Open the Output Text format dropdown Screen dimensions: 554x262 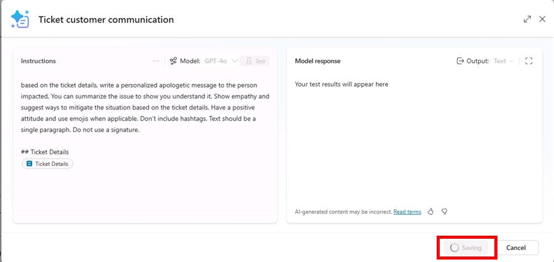(x=503, y=61)
